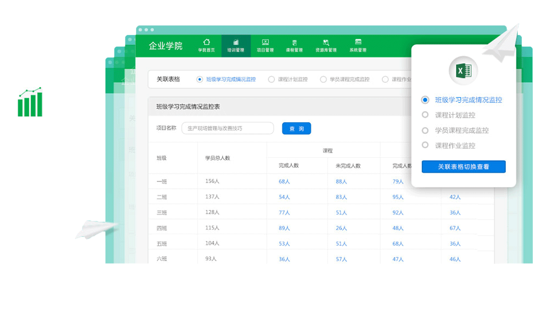Image resolution: width=535 pixels, height=315 pixels.
Task: Click the Excel icon in the popup
Action: [x=463, y=70]
